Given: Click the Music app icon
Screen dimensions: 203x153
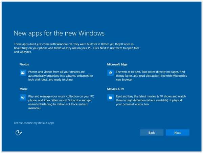Looking at the screenshot, I should coord(23,98).
